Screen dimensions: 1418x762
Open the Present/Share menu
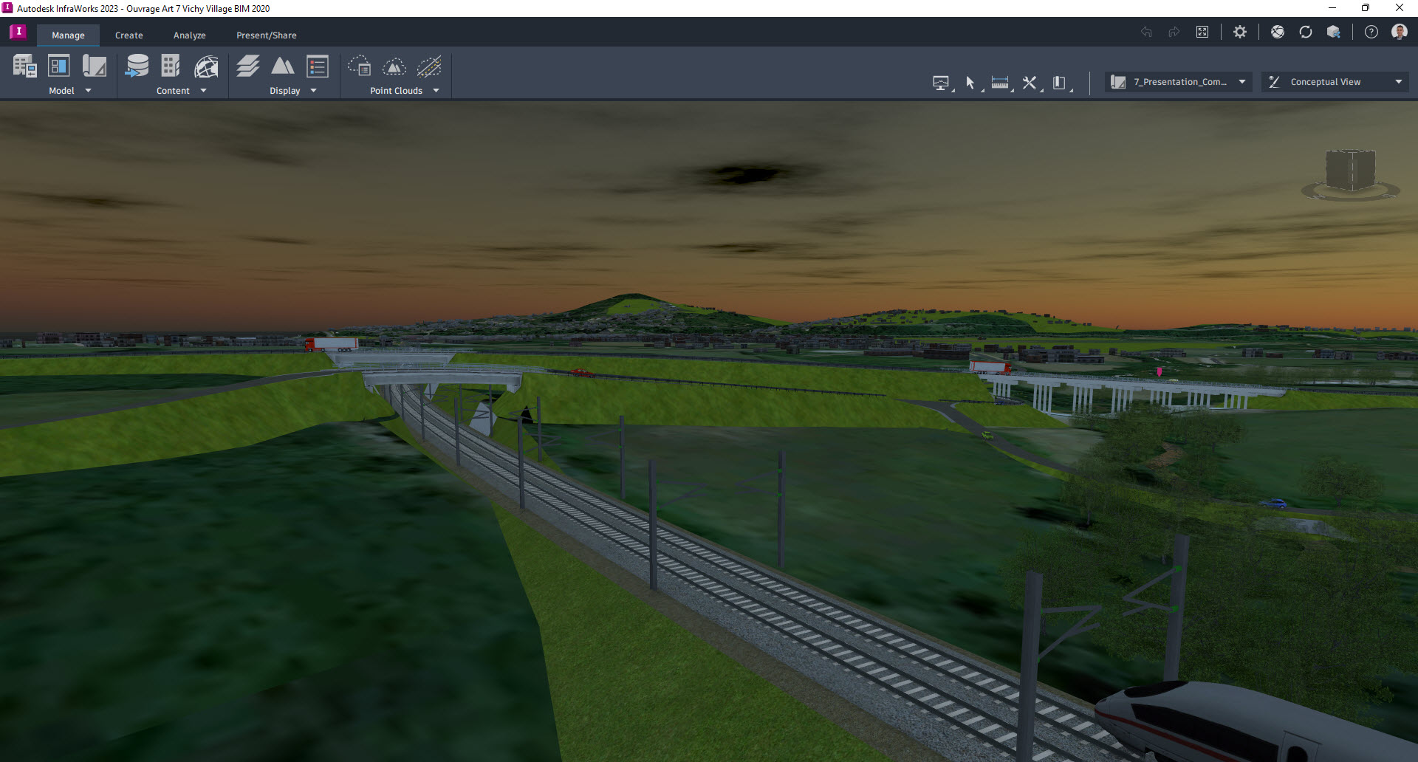click(x=266, y=35)
